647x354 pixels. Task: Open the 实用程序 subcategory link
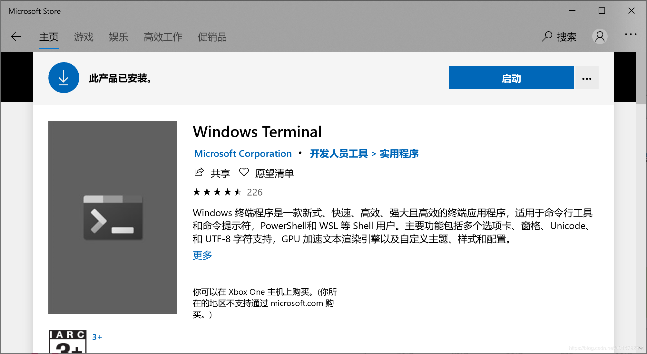[399, 154]
